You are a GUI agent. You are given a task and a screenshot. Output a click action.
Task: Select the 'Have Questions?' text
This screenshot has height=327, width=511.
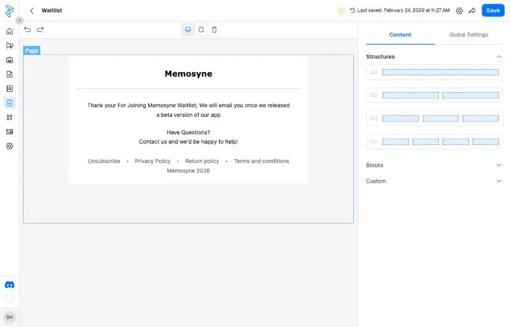point(188,133)
